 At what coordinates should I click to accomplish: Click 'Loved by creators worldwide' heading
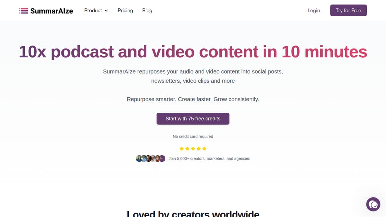coord(193,214)
